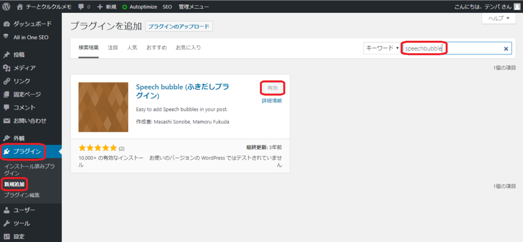Click the Speech bubble plugin thumbnail

click(x=103, y=107)
